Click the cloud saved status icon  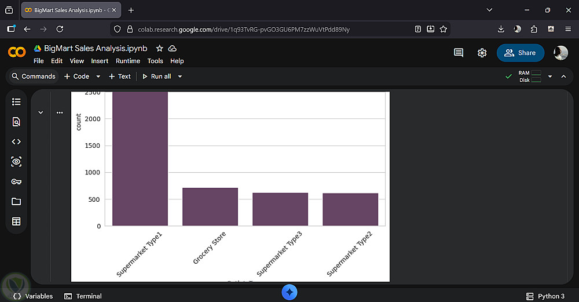coord(173,49)
